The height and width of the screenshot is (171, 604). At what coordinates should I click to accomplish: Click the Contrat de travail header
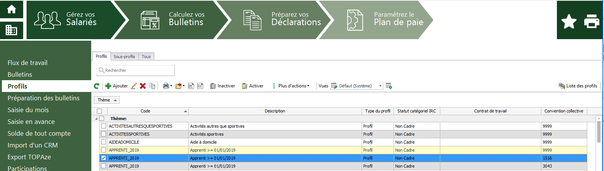pos(490,111)
